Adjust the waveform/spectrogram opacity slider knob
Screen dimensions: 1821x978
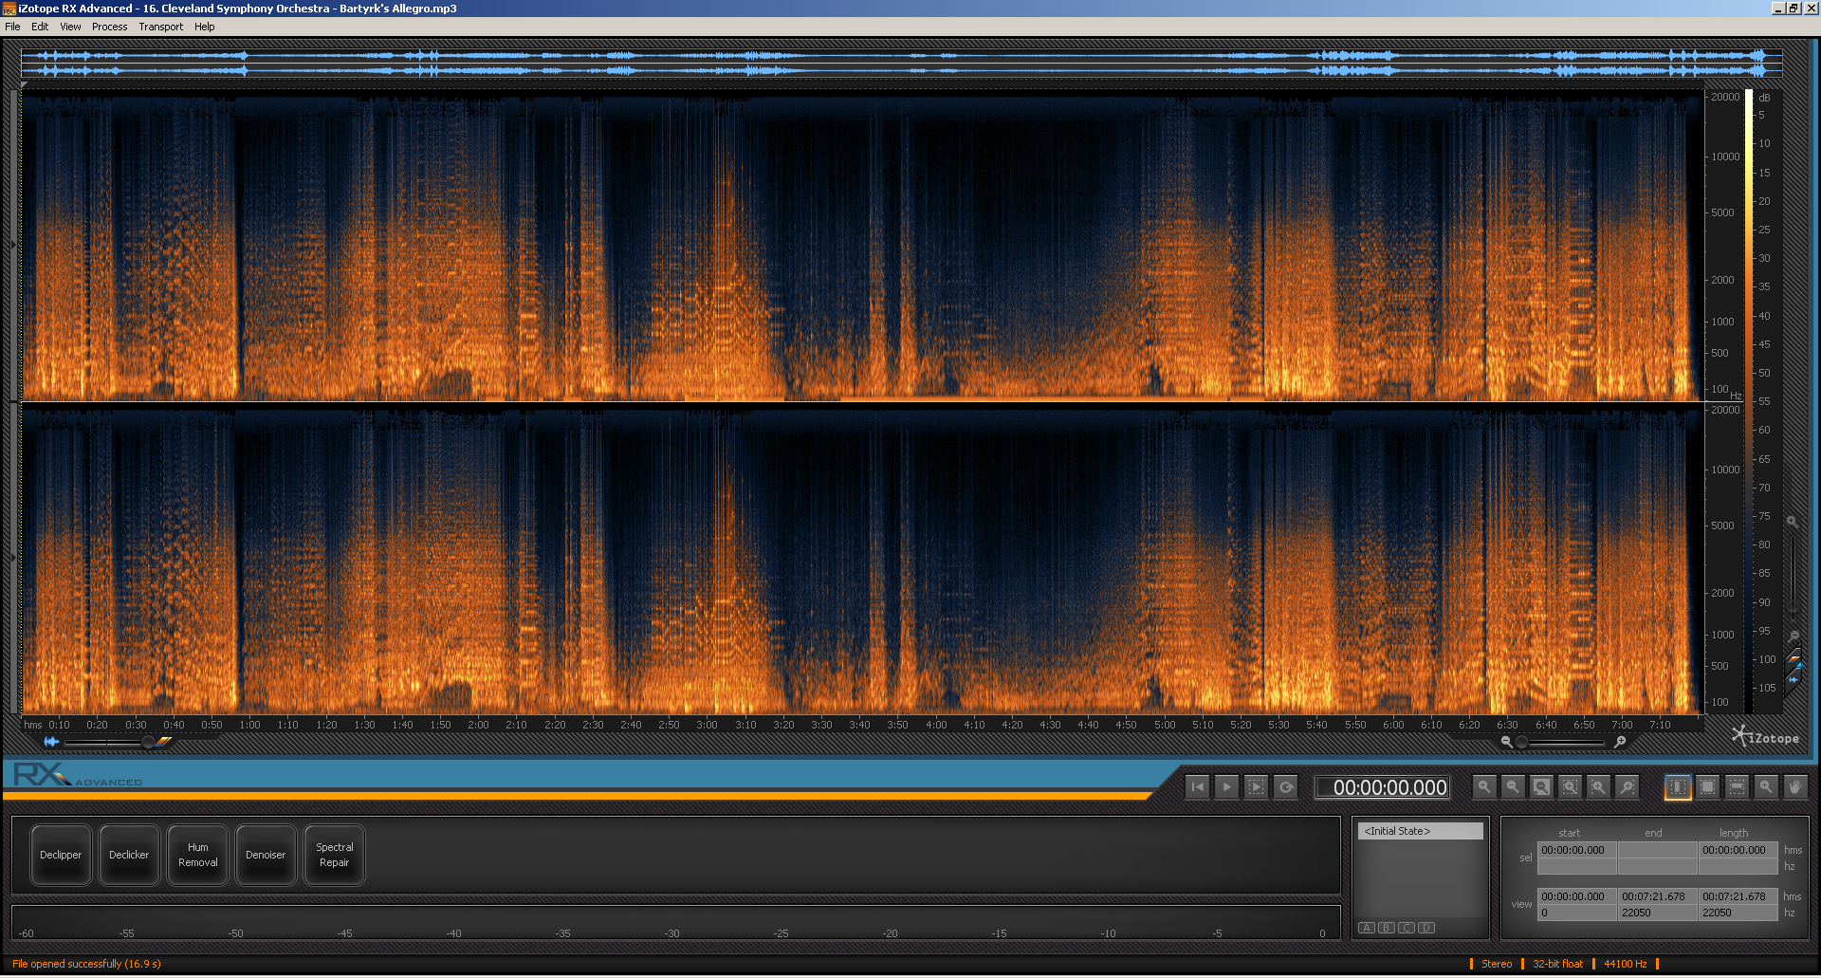[x=147, y=742]
